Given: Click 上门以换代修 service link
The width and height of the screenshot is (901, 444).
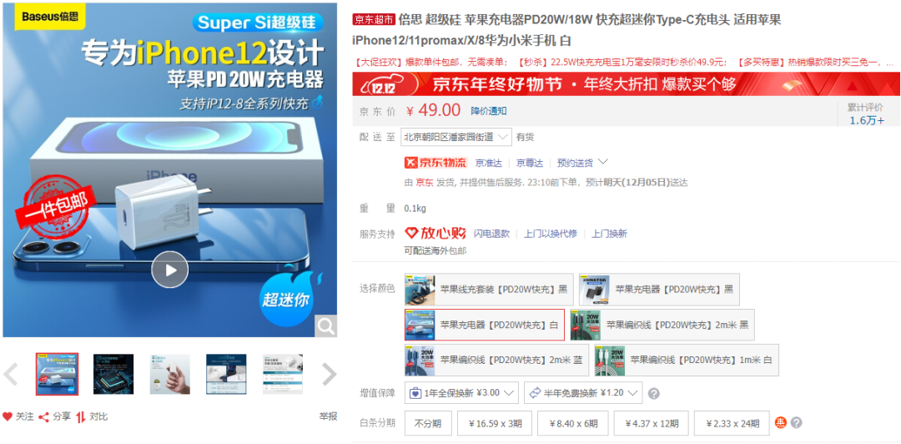Looking at the screenshot, I should [x=551, y=234].
